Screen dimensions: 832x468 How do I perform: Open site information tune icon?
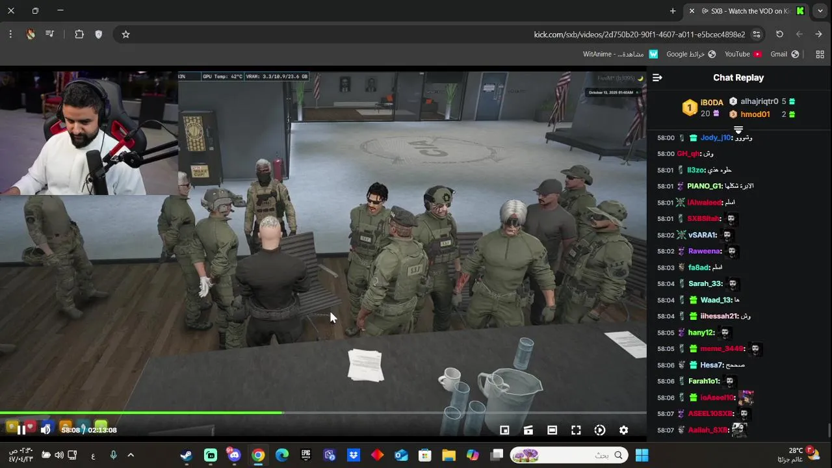[757, 34]
